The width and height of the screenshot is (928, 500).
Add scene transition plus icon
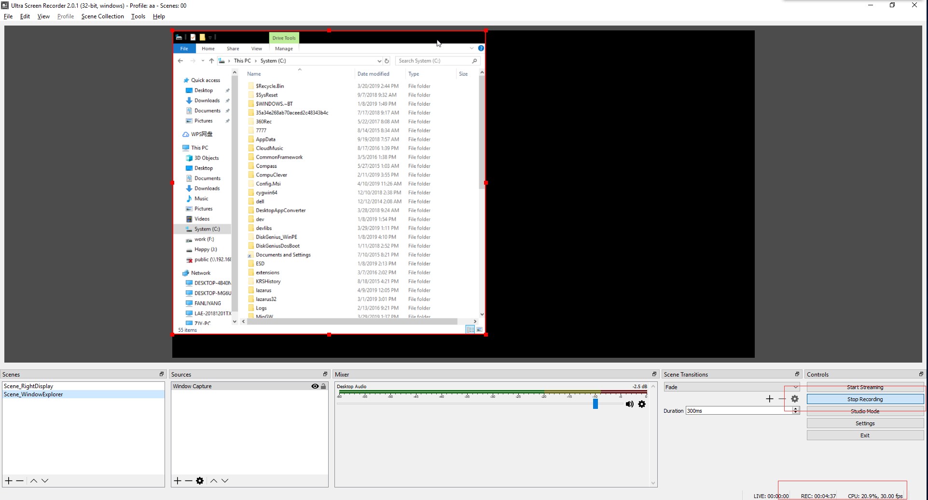tap(770, 399)
